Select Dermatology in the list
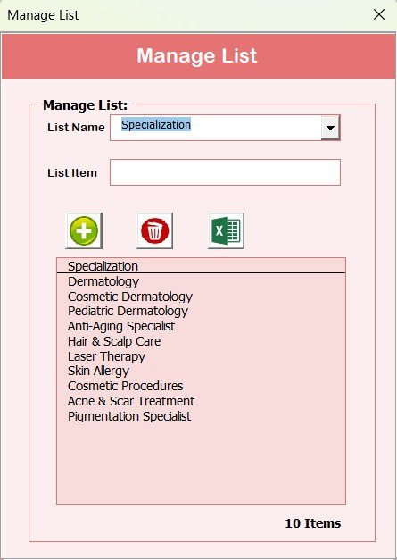The image size is (397, 560). (201, 281)
